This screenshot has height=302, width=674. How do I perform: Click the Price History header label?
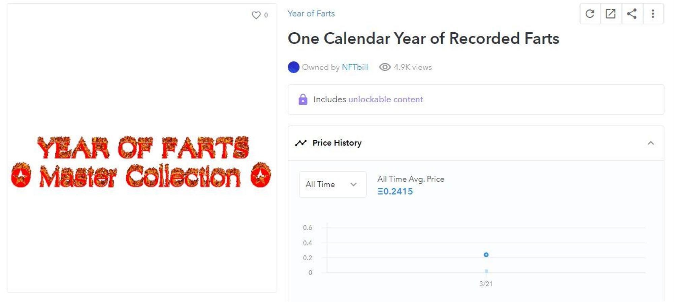pyautogui.click(x=337, y=143)
